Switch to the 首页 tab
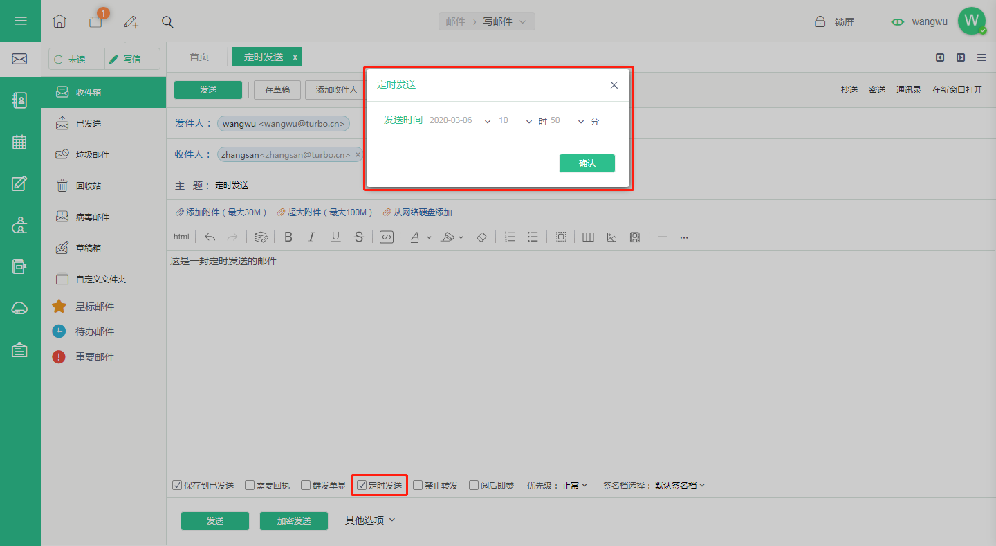Image resolution: width=996 pixels, height=546 pixels. (x=199, y=57)
